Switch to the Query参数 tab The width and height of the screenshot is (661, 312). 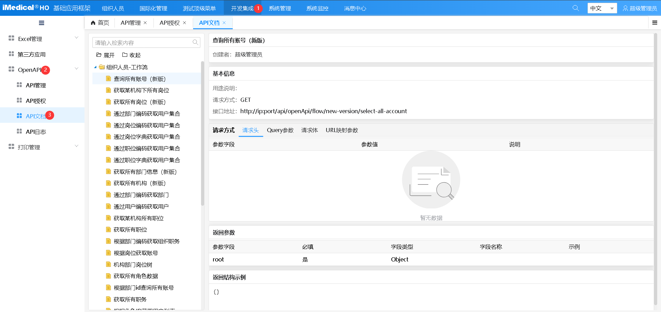click(x=280, y=130)
